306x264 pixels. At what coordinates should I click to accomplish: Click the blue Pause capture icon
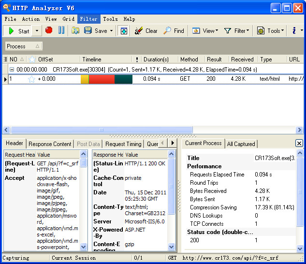point(61,30)
